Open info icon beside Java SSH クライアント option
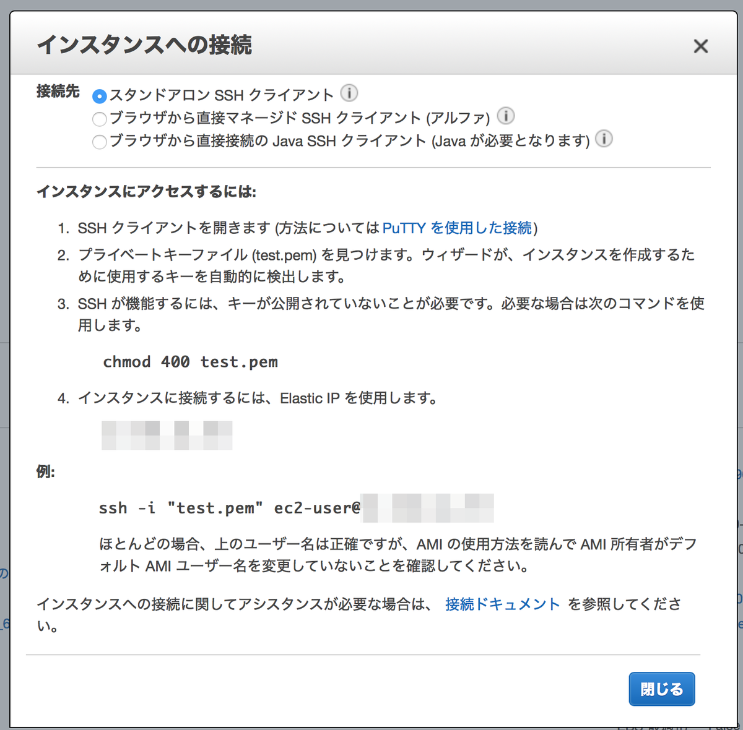The height and width of the screenshot is (730, 743). [604, 139]
